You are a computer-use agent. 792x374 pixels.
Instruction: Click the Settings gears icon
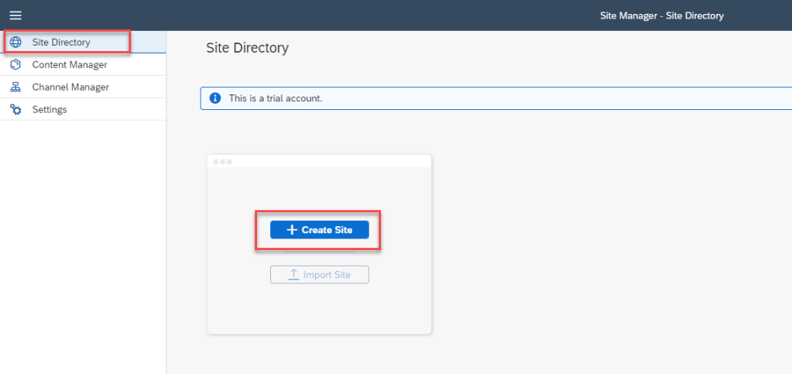click(15, 110)
